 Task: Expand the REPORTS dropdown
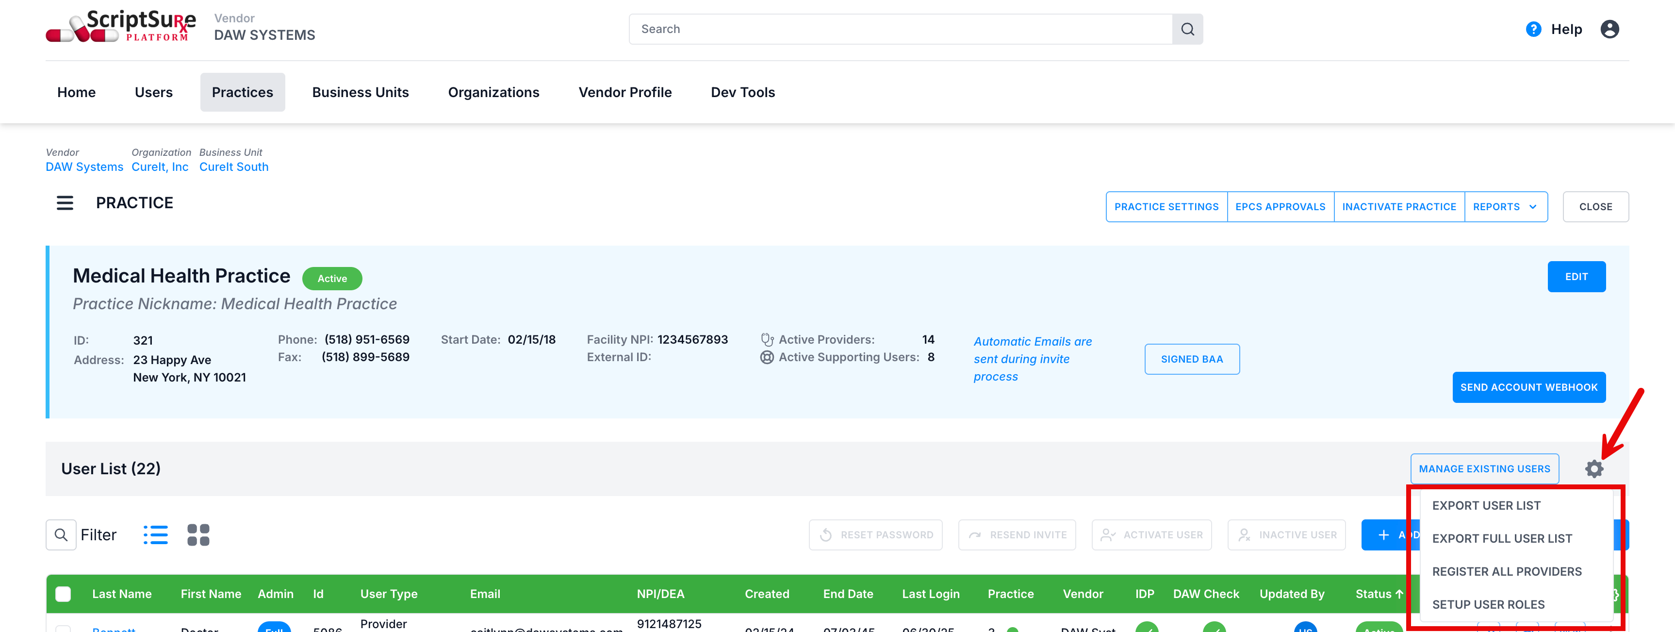[1505, 207]
